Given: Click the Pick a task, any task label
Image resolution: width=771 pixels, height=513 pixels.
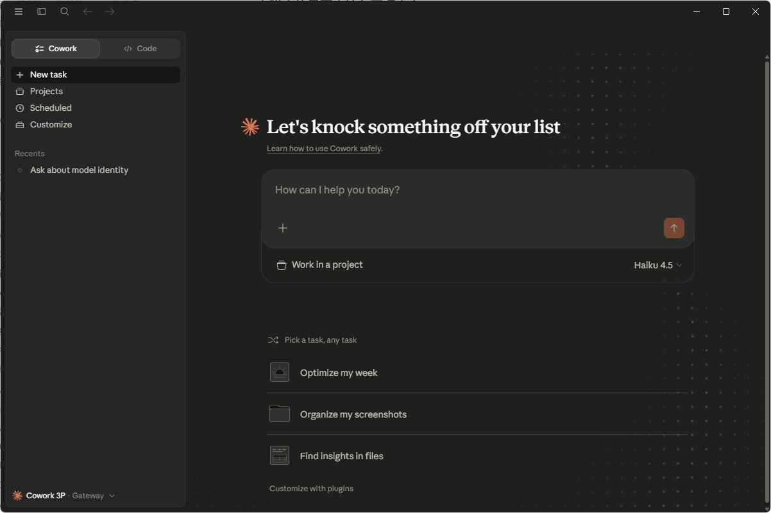Looking at the screenshot, I should click(x=321, y=340).
